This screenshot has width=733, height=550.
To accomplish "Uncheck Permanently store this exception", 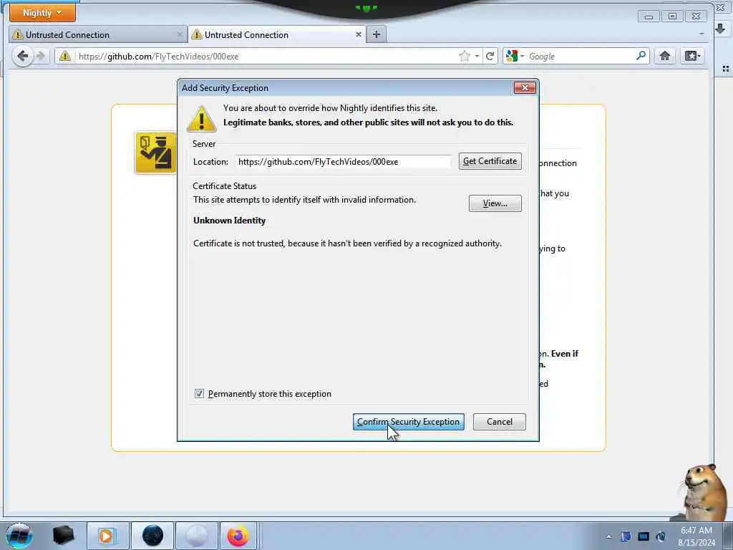I will 199,393.
